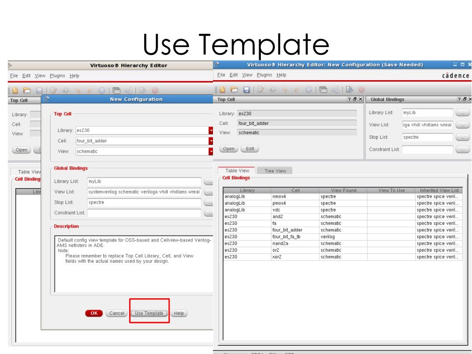Image resolution: width=472 pixels, height=354 pixels.
Task: Click red circular icon in background Hierarchy Editor toolbar
Action: coord(155,90)
